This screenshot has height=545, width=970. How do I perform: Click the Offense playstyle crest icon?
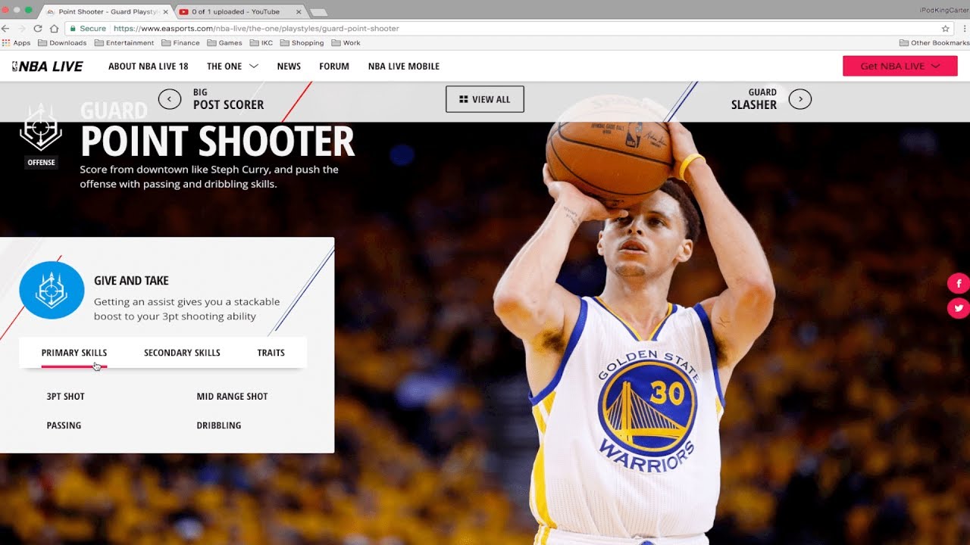(41, 126)
